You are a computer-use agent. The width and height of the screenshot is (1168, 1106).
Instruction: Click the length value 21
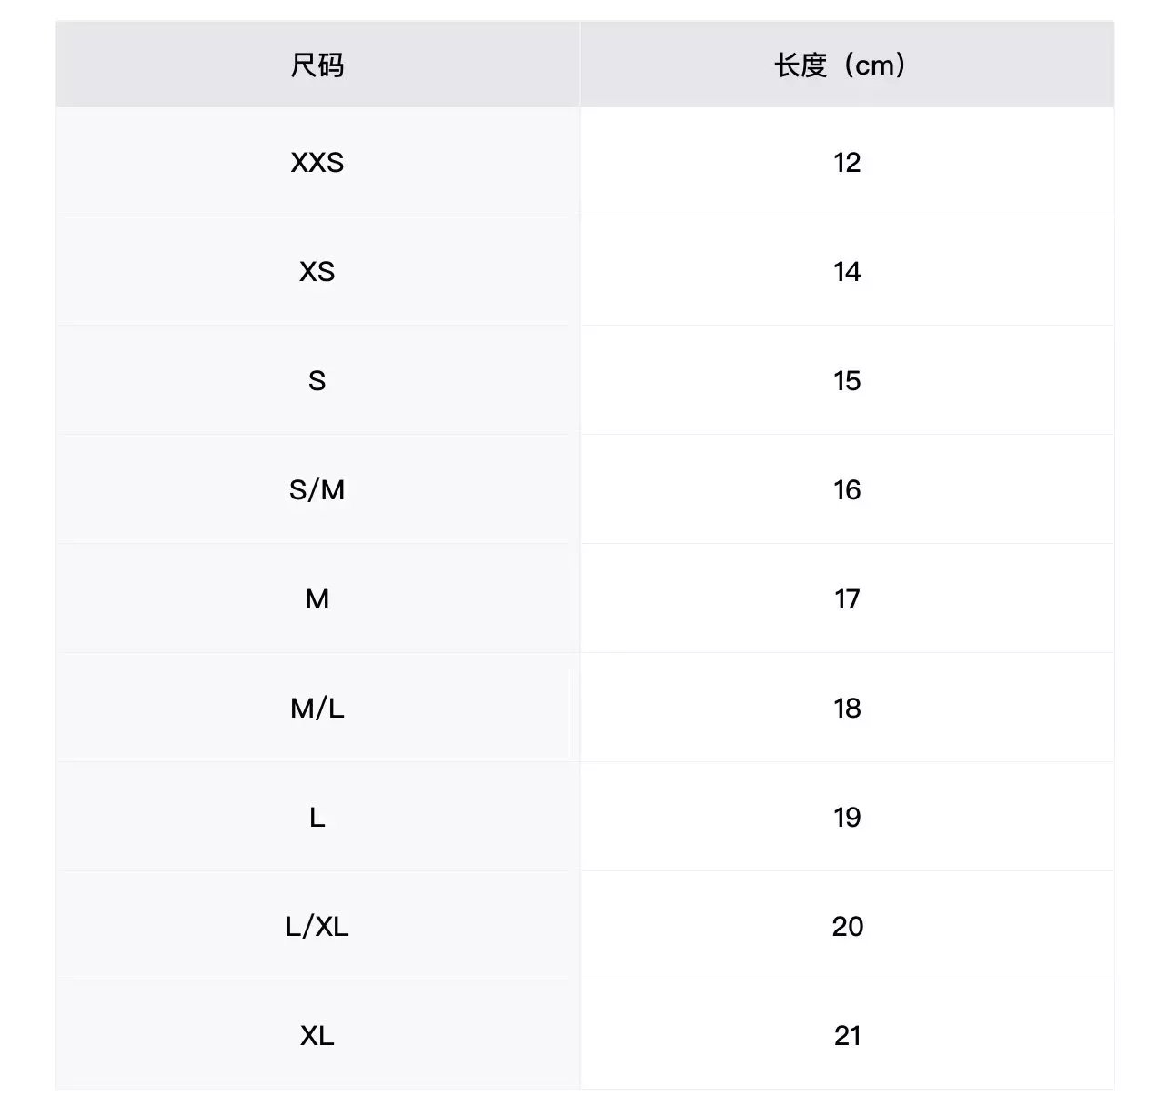tap(847, 1035)
